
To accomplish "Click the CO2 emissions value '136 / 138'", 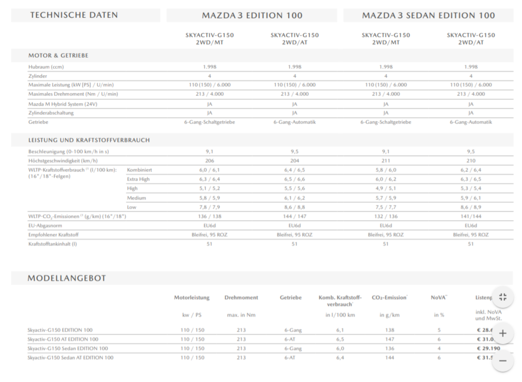I will coord(210,216).
